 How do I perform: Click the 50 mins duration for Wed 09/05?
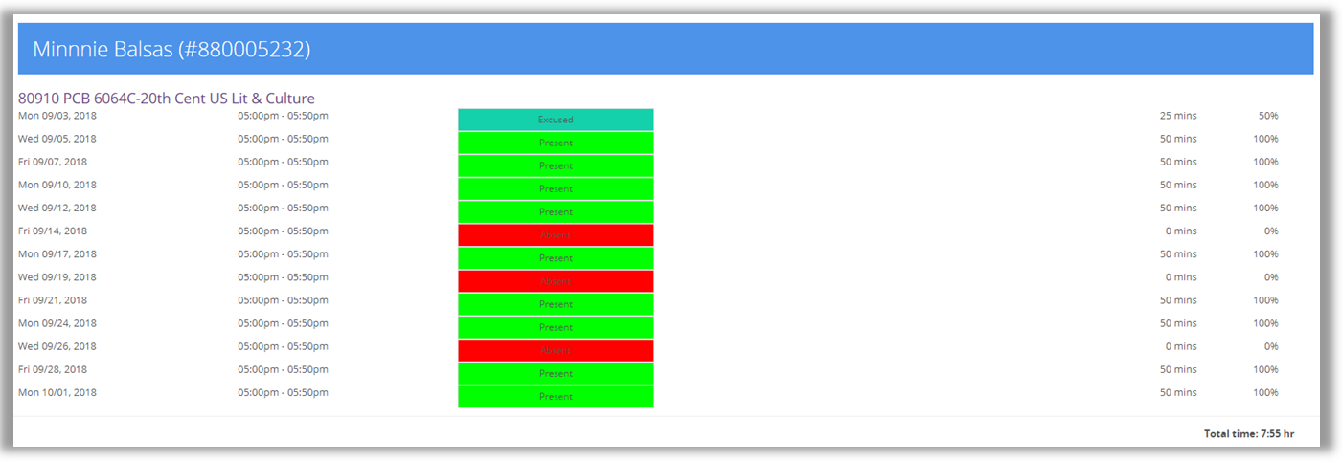pos(1178,139)
